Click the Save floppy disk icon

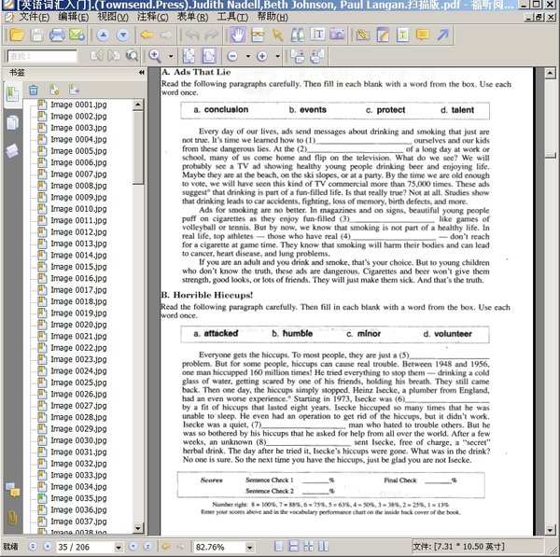pos(36,35)
